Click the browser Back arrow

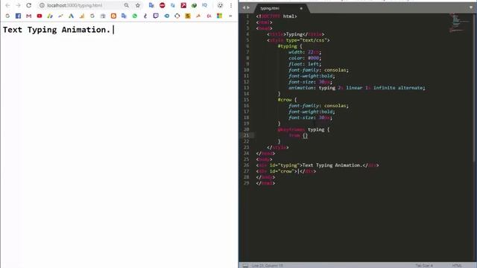click(x=7, y=5)
